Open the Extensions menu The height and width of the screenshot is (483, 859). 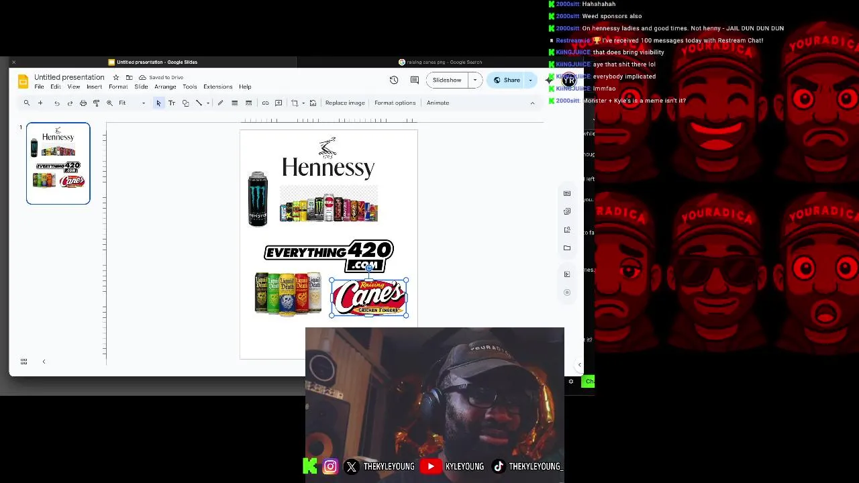coord(218,87)
